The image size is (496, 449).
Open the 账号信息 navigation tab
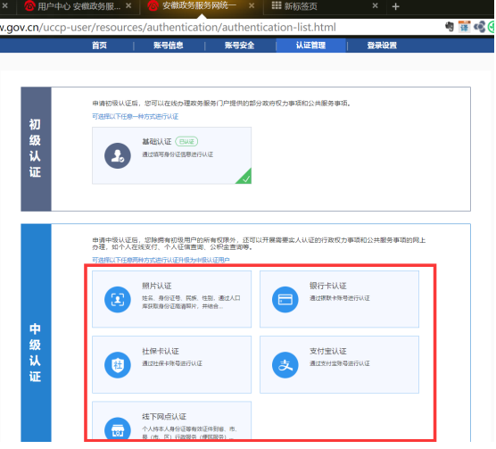pos(169,46)
